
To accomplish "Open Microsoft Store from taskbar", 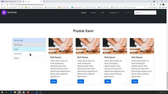I will (x=24, y=92).
